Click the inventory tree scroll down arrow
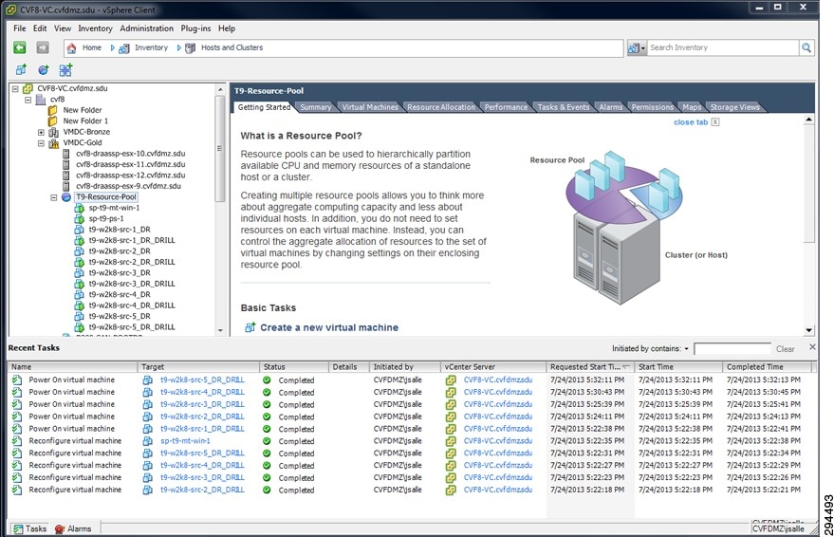The height and width of the screenshot is (537, 834). pos(220,330)
